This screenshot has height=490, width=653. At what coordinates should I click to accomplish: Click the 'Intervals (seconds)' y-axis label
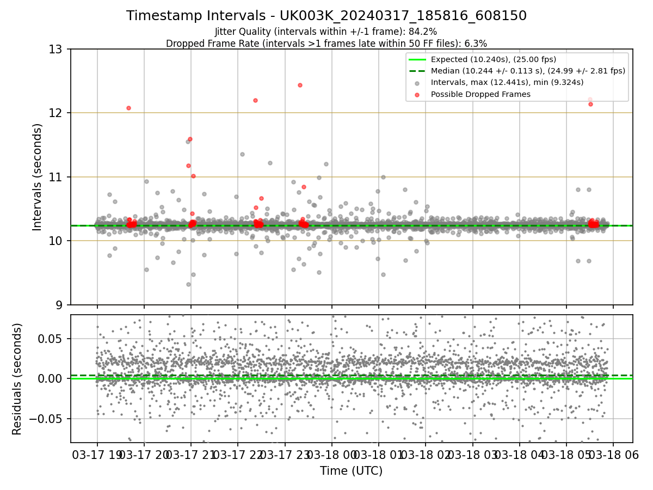click(38, 177)
